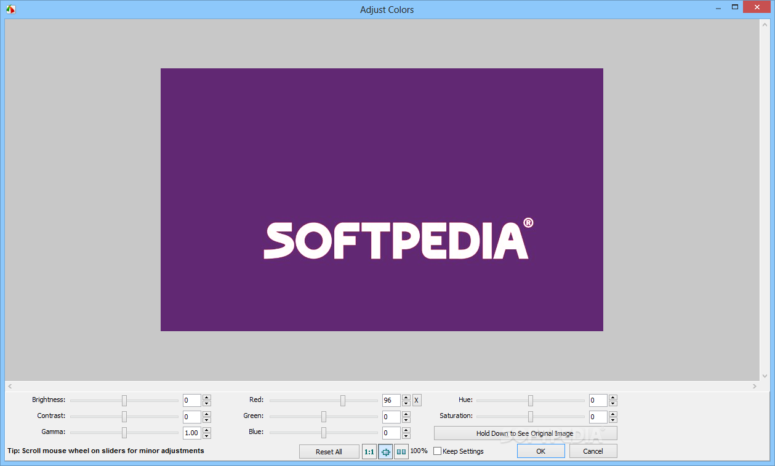Click the Blue slider handle
The image size is (775, 466).
click(x=324, y=432)
